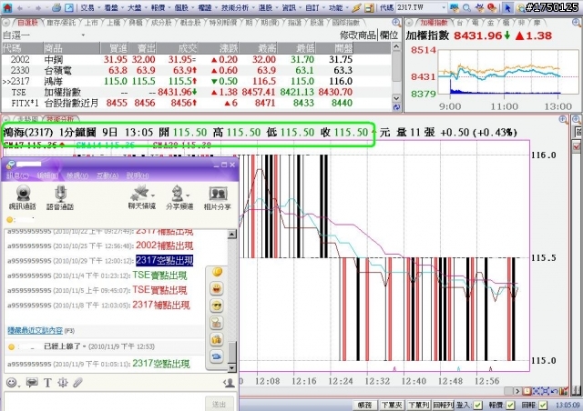Click the laughing emoticon in the side strip
The image size is (583, 411).
pyautogui.click(x=217, y=288)
